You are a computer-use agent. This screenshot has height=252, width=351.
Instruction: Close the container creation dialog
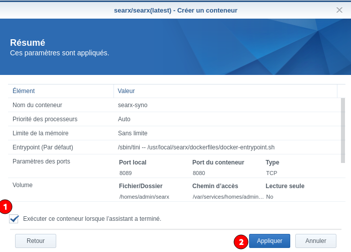tap(339, 10)
